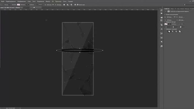Viewport: 194px width, 109px height.
Task: Open the Выделение menu
Action: pos(41,1)
